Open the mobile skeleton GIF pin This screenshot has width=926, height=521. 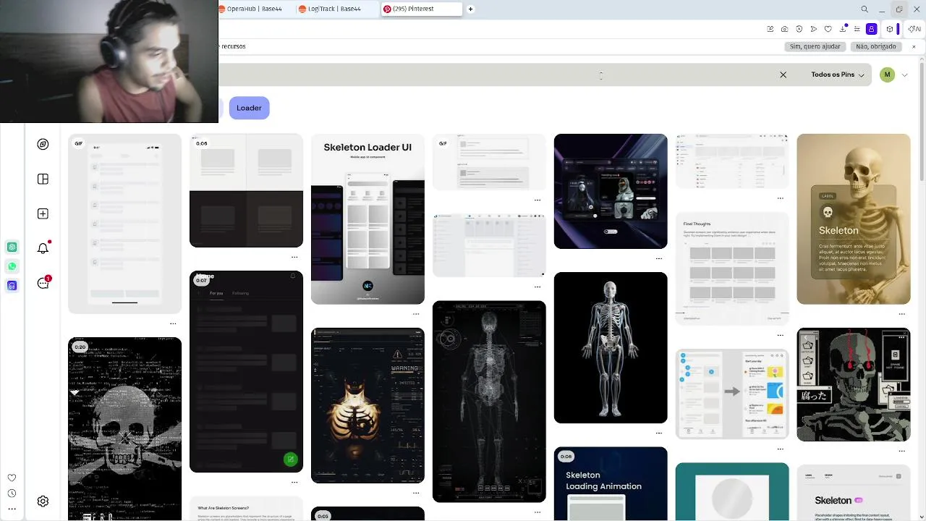[124, 224]
